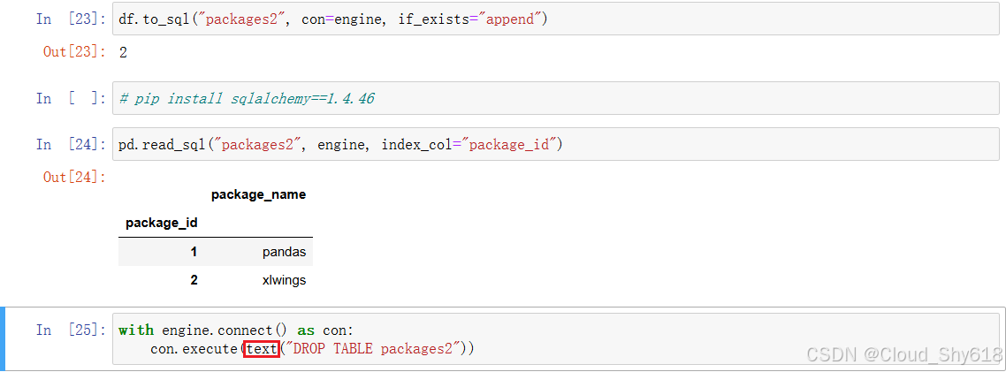This screenshot has height=372, width=1006.
Task: Click the output value 2 of cell 23
Action: pyautogui.click(x=123, y=53)
